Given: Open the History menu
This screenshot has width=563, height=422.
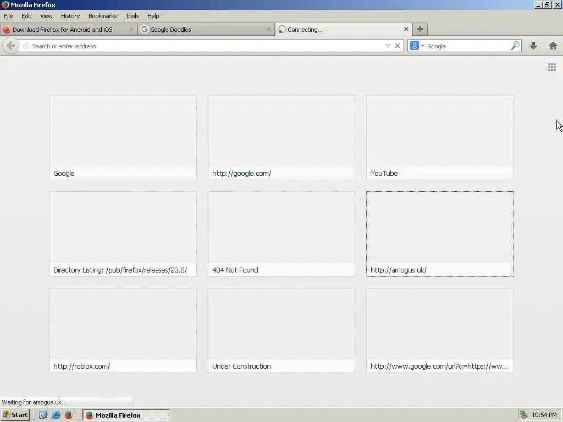Looking at the screenshot, I should point(70,16).
